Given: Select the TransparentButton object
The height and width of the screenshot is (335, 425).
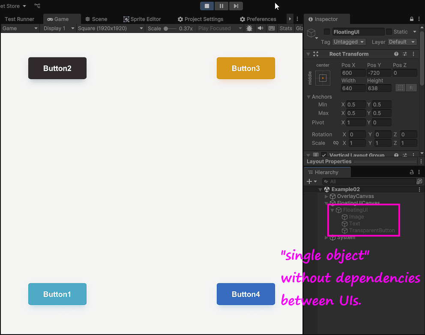Looking at the screenshot, I should 371,231.
